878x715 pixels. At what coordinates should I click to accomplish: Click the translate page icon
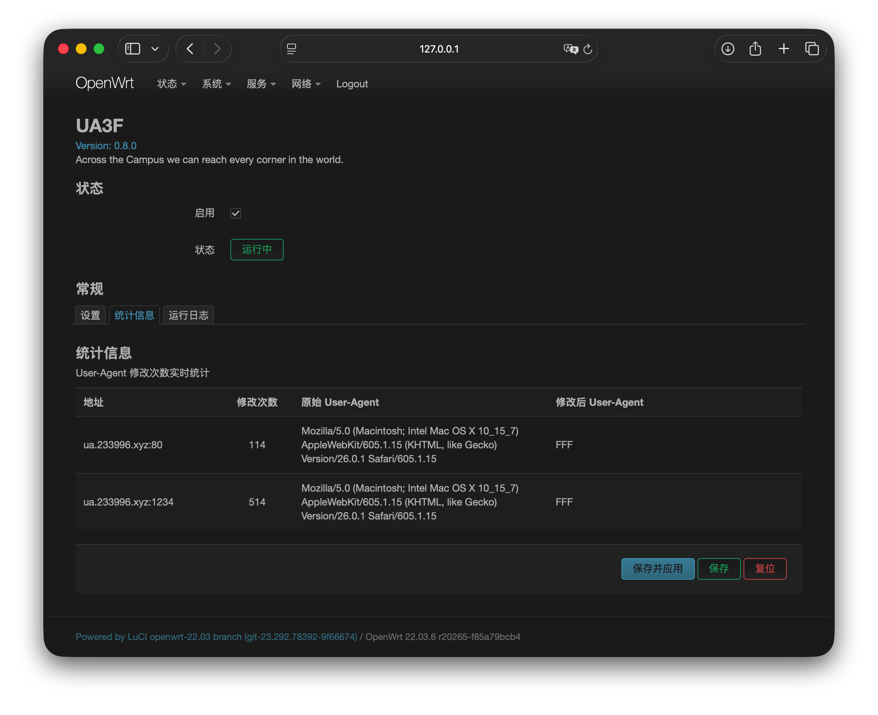(570, 49)
